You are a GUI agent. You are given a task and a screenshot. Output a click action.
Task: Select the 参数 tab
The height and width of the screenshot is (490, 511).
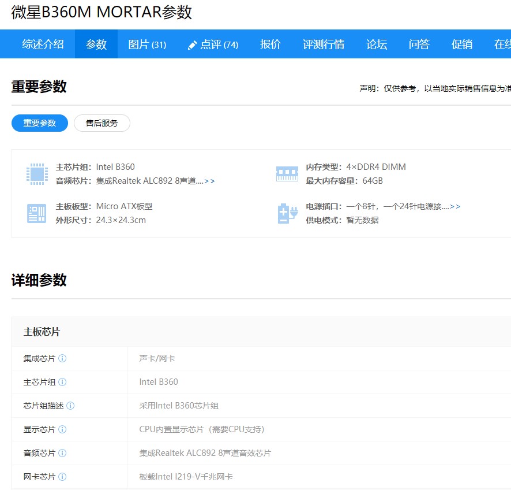pos(96,44)
